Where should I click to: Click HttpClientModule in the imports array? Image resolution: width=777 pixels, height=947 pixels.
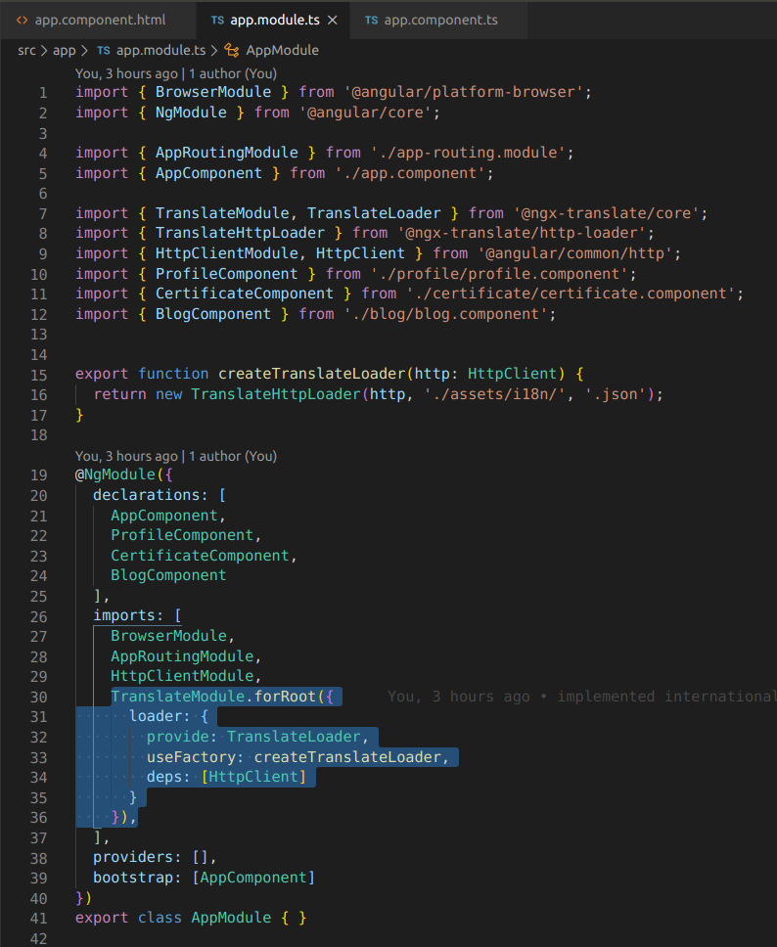(182, 676)
